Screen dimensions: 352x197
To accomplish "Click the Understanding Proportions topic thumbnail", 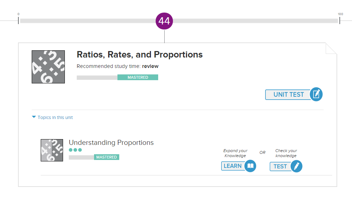I will pyautogui.click(x=52, y=150).
